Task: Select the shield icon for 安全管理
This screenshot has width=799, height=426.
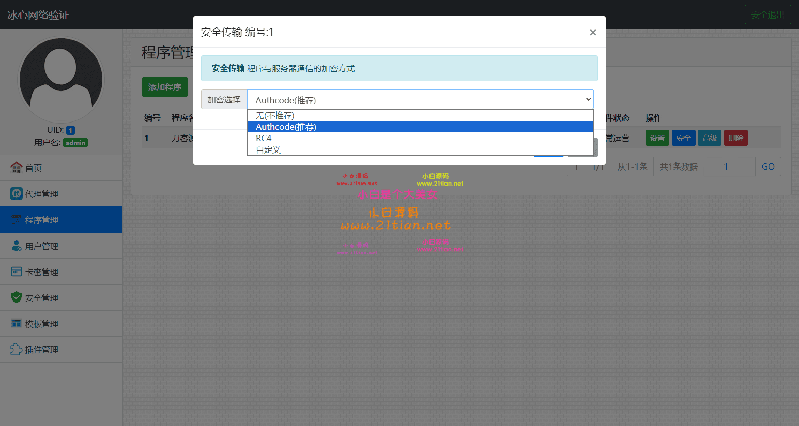Action: tap(18, 297)
